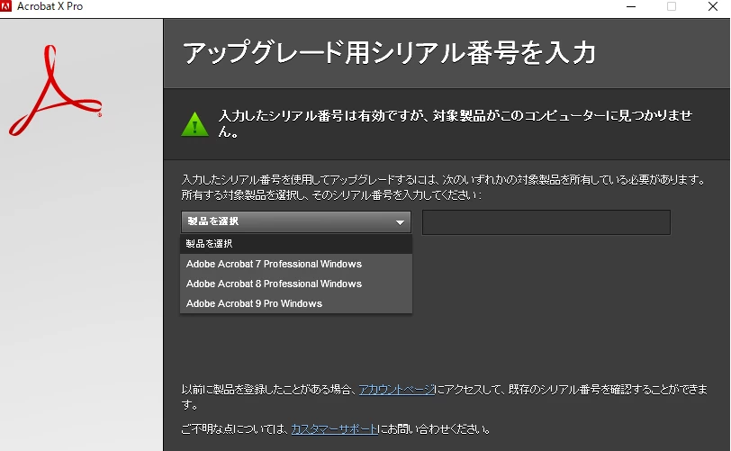The image size is (731, 451).
Task: Click the red Acrobat logo
Action: tap(55, 91)
